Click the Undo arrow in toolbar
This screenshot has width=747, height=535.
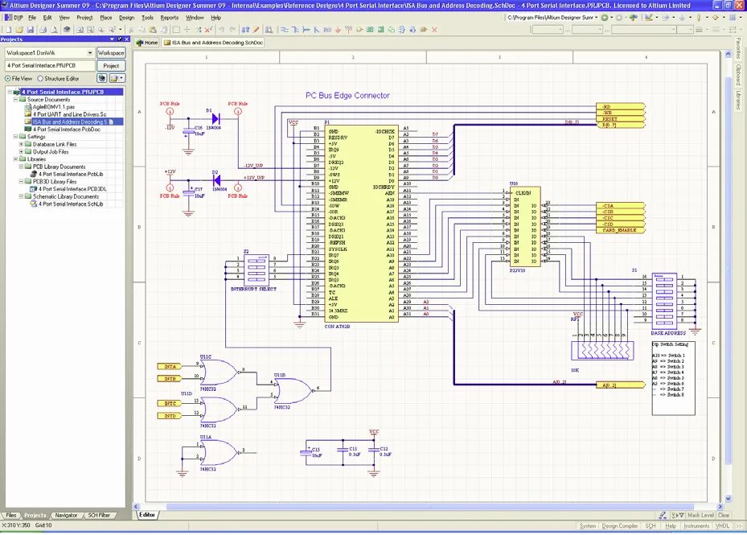click(222, 30)
